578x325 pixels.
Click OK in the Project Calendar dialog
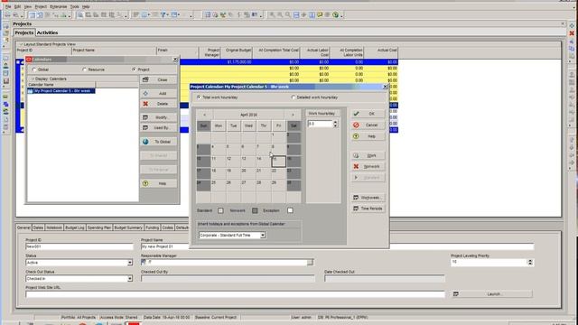coord(368,114)
